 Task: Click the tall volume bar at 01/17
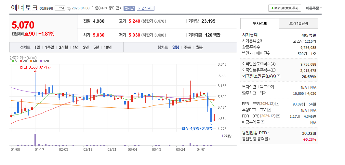(35, 140)
